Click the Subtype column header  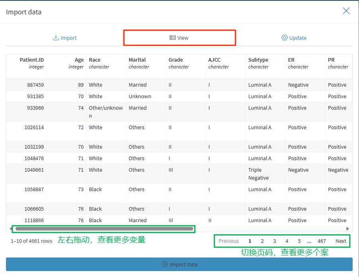[258, 60]
